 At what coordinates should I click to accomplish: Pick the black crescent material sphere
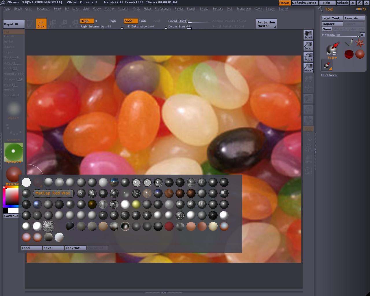[70, 226]
